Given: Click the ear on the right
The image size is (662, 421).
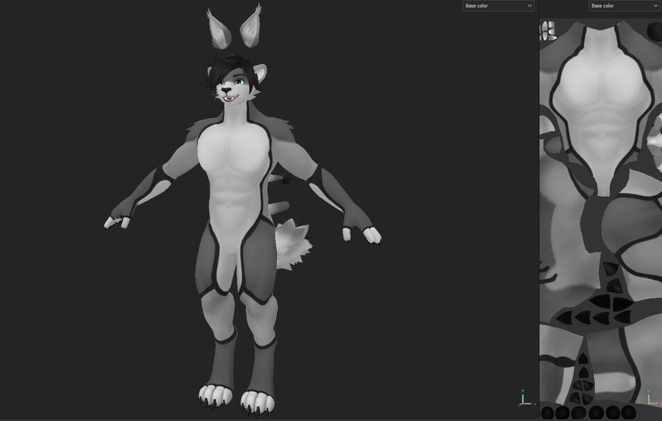Looking at the screenshot, I should (x=250, y=26).
